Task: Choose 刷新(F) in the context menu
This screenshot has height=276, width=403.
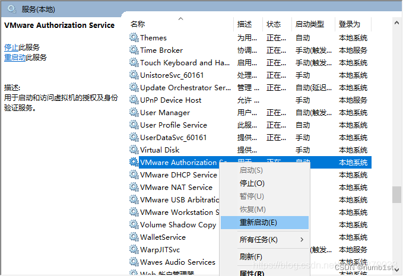Action: coord(265,257)
